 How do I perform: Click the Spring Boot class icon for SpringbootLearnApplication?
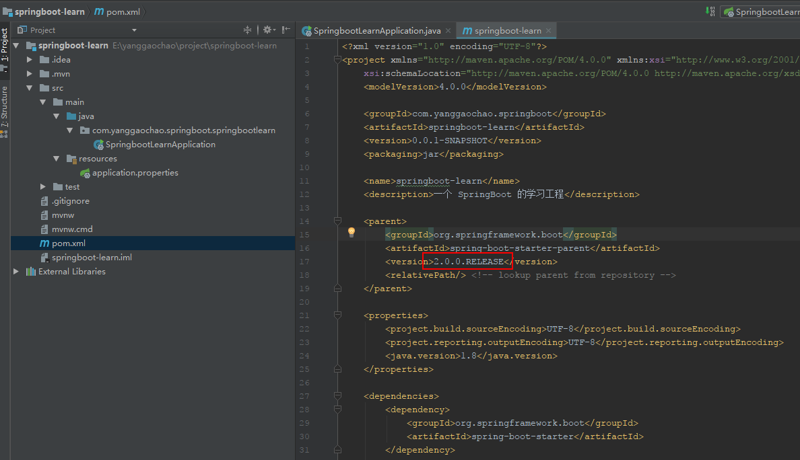98,145
